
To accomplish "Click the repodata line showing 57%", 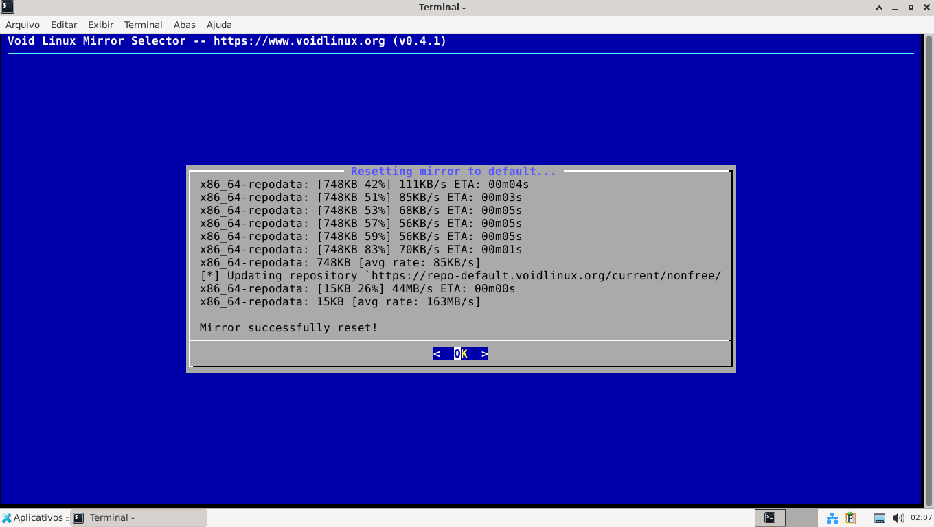I will point(361,224).
